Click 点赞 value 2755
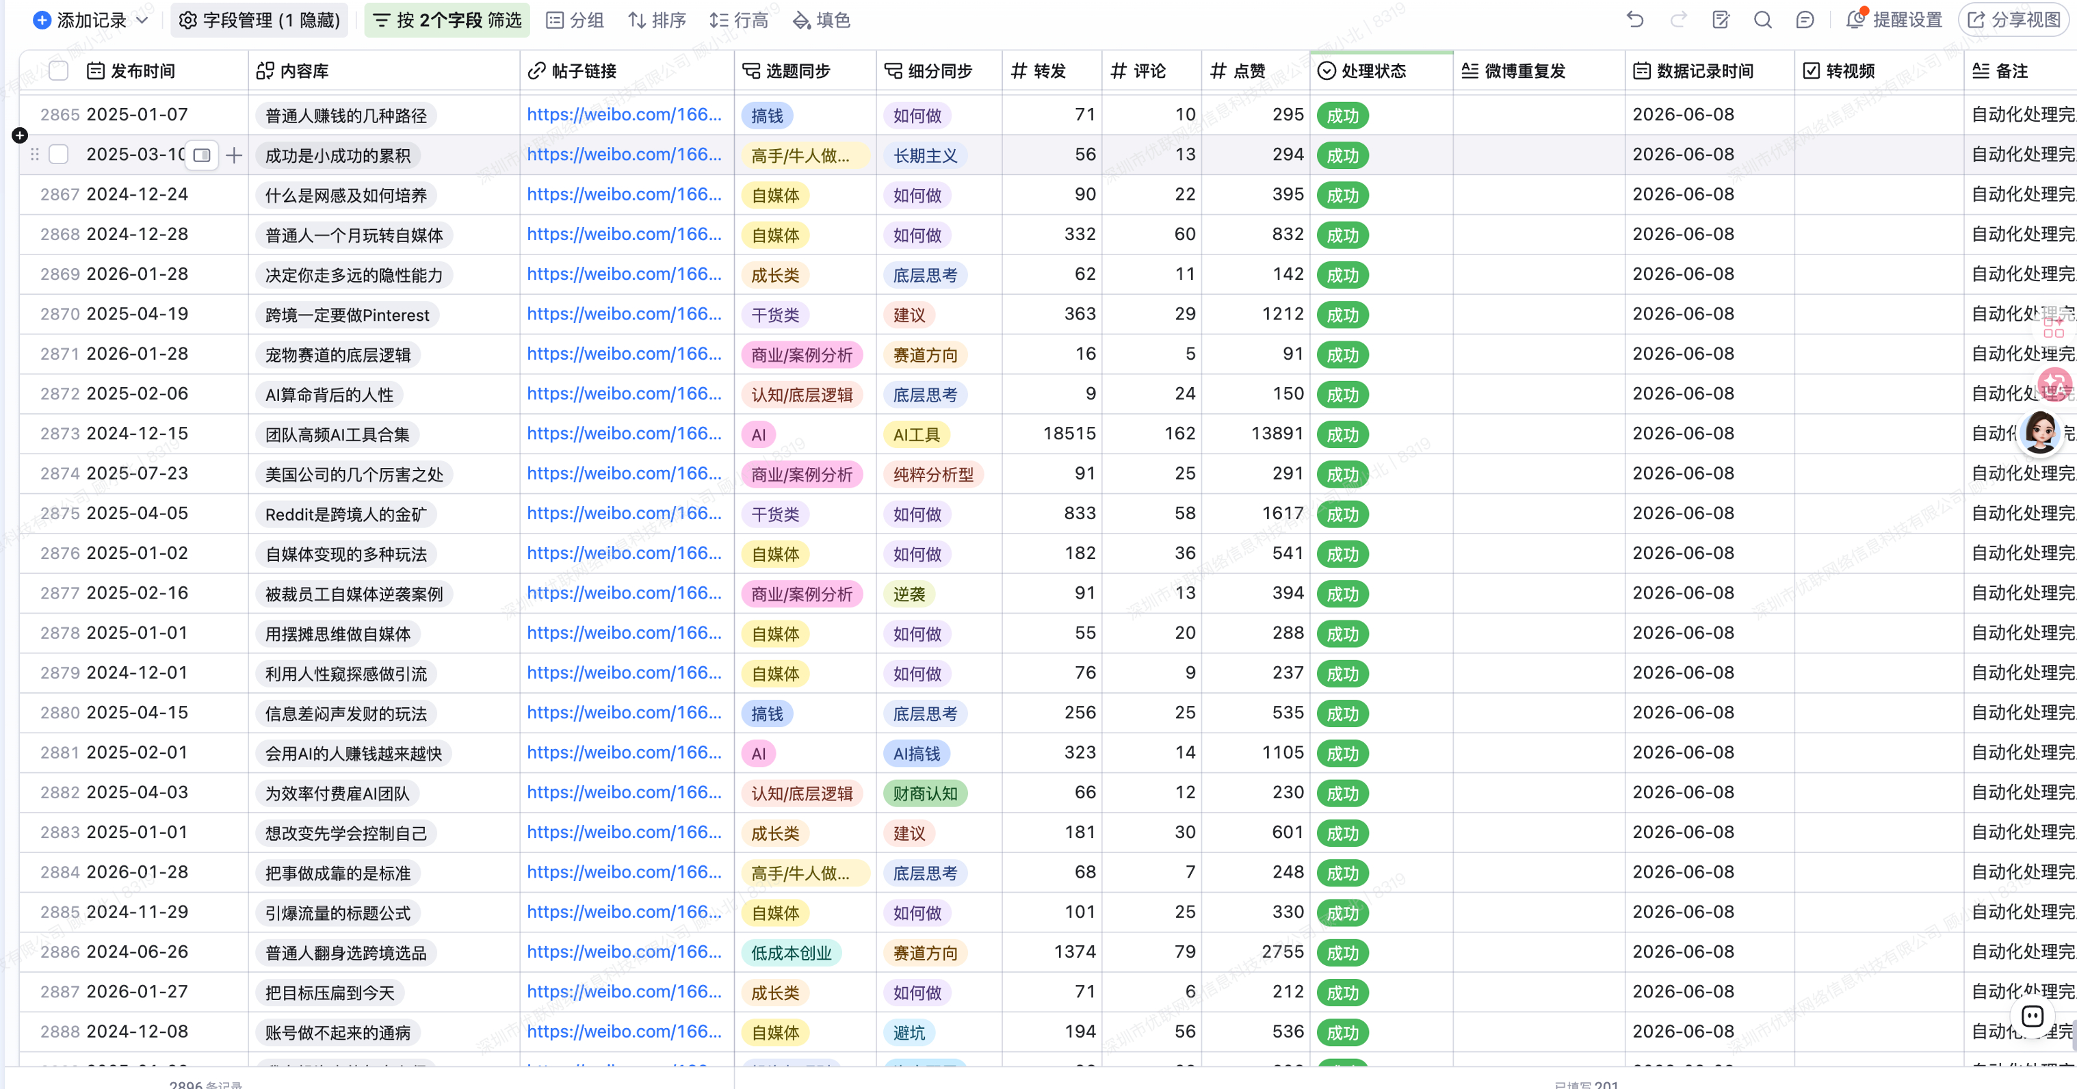 (x=1282, y=952)
